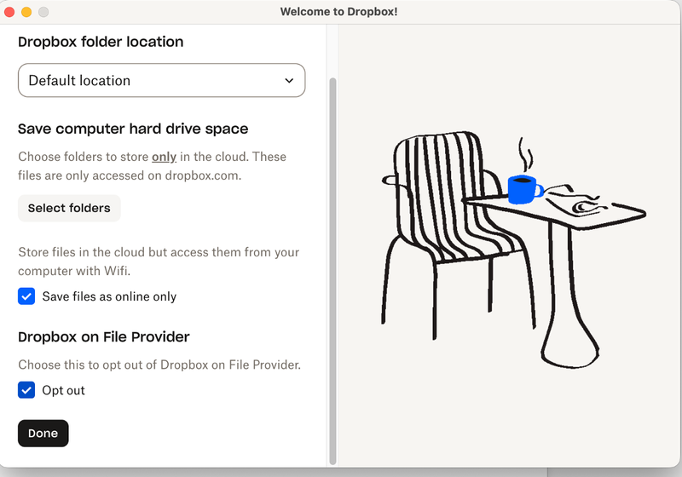This screenshot has width=682, height=477.
Task: Click the Select folders button
Action: coord(69,208)
